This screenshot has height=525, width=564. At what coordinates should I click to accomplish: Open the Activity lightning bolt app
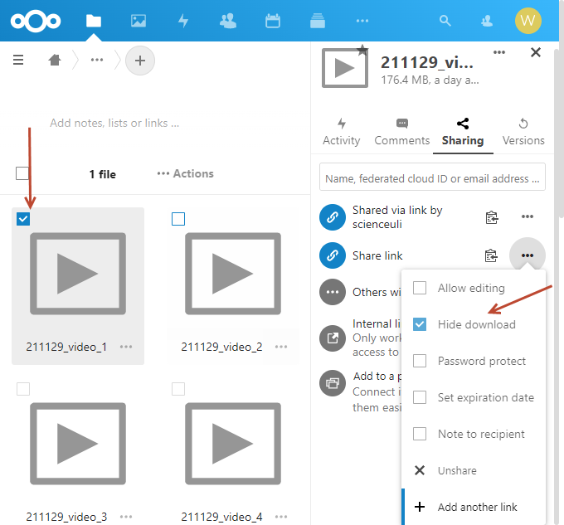[182, 21]
